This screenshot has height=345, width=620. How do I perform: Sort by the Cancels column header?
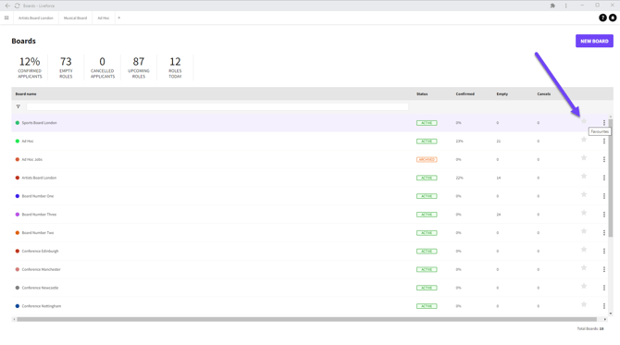pyautogui.click(x=544, y=94)
